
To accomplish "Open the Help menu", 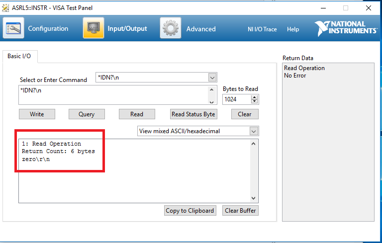I will (x=293, y=29).
